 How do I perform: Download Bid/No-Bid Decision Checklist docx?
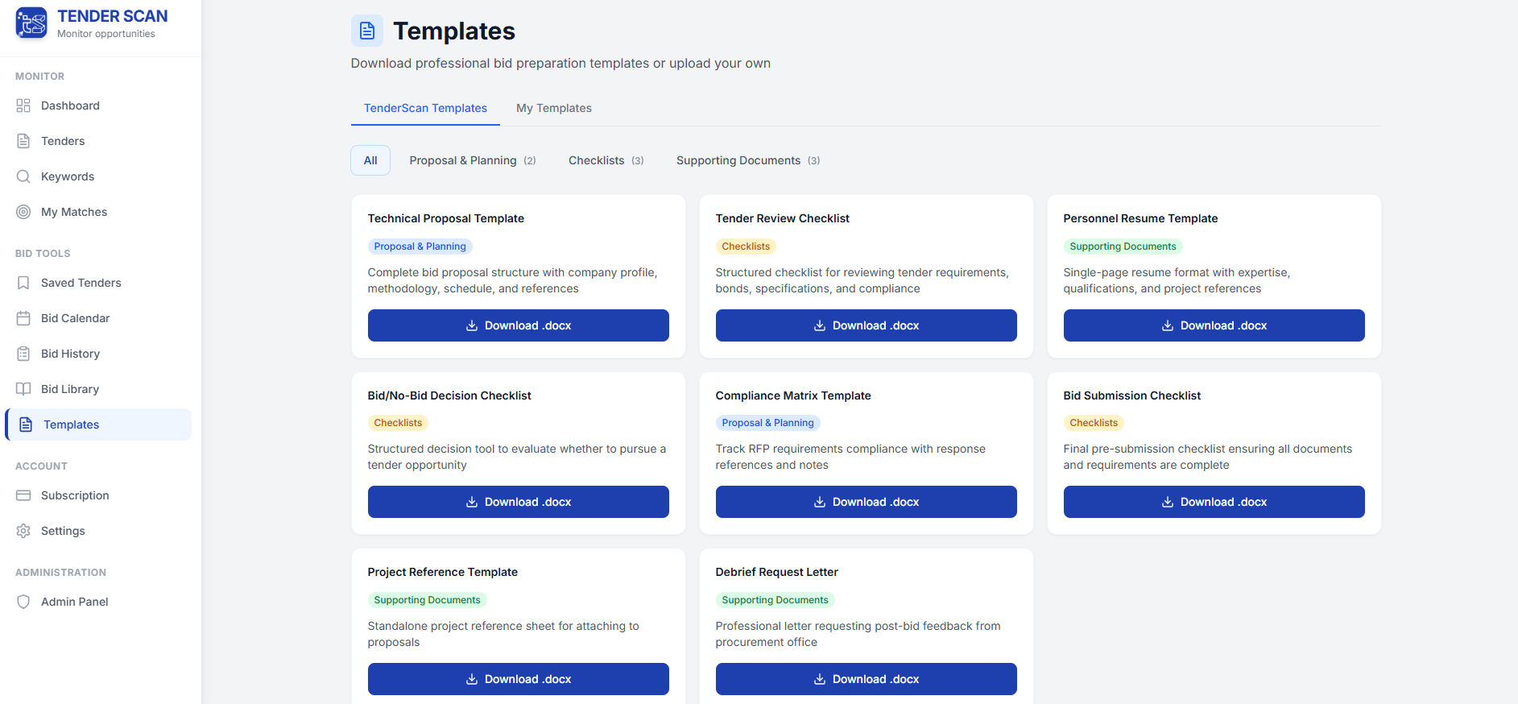pyautogui.click(x=519, y=502)
